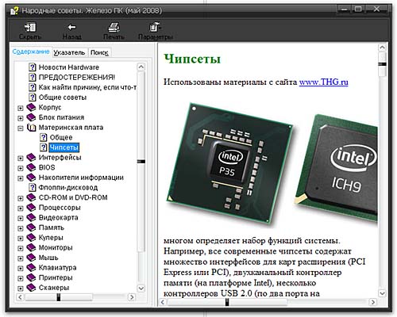
Task: Click the book icon beside Блок питания
Action: tap(31, 117)
